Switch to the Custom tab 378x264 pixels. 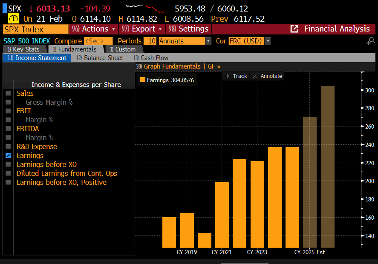(x=123, y=49)
